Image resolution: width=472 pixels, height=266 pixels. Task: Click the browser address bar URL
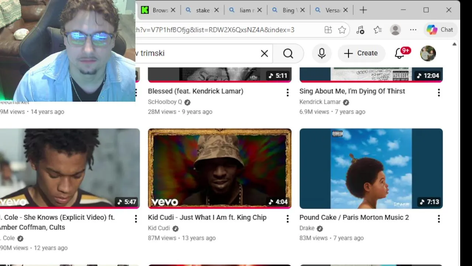tap(215, 30)
